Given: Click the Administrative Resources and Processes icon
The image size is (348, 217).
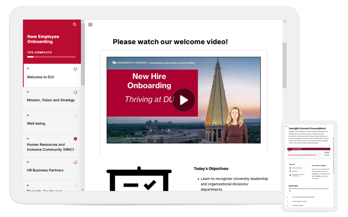Looking at the screenshot, I should 290,176.
